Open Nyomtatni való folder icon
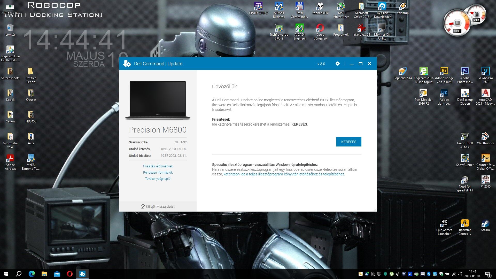The height and width of the screenshot is (279, 496). (x=10, y=140)
